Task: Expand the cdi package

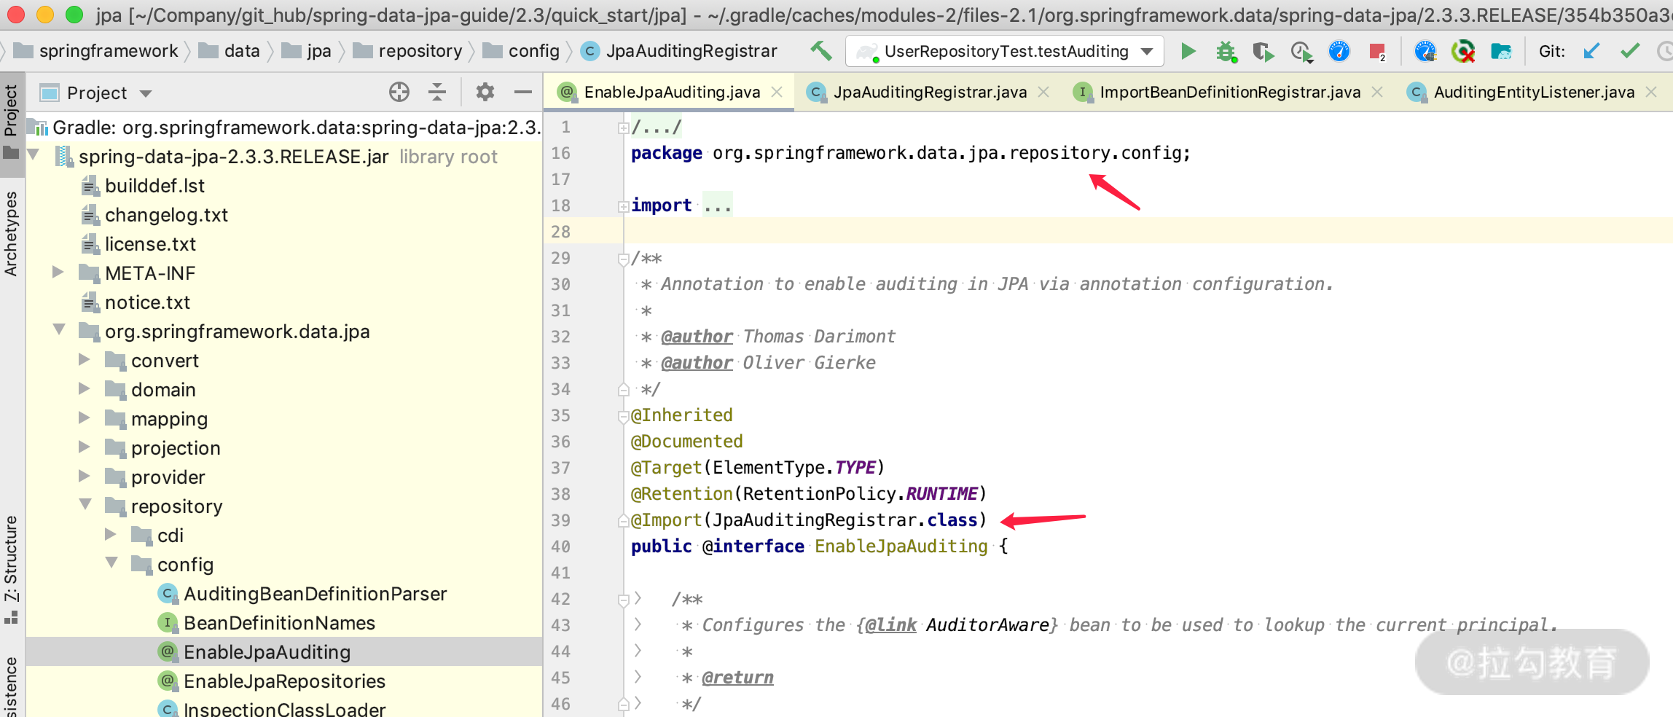Action: click(x=111, y=534)
